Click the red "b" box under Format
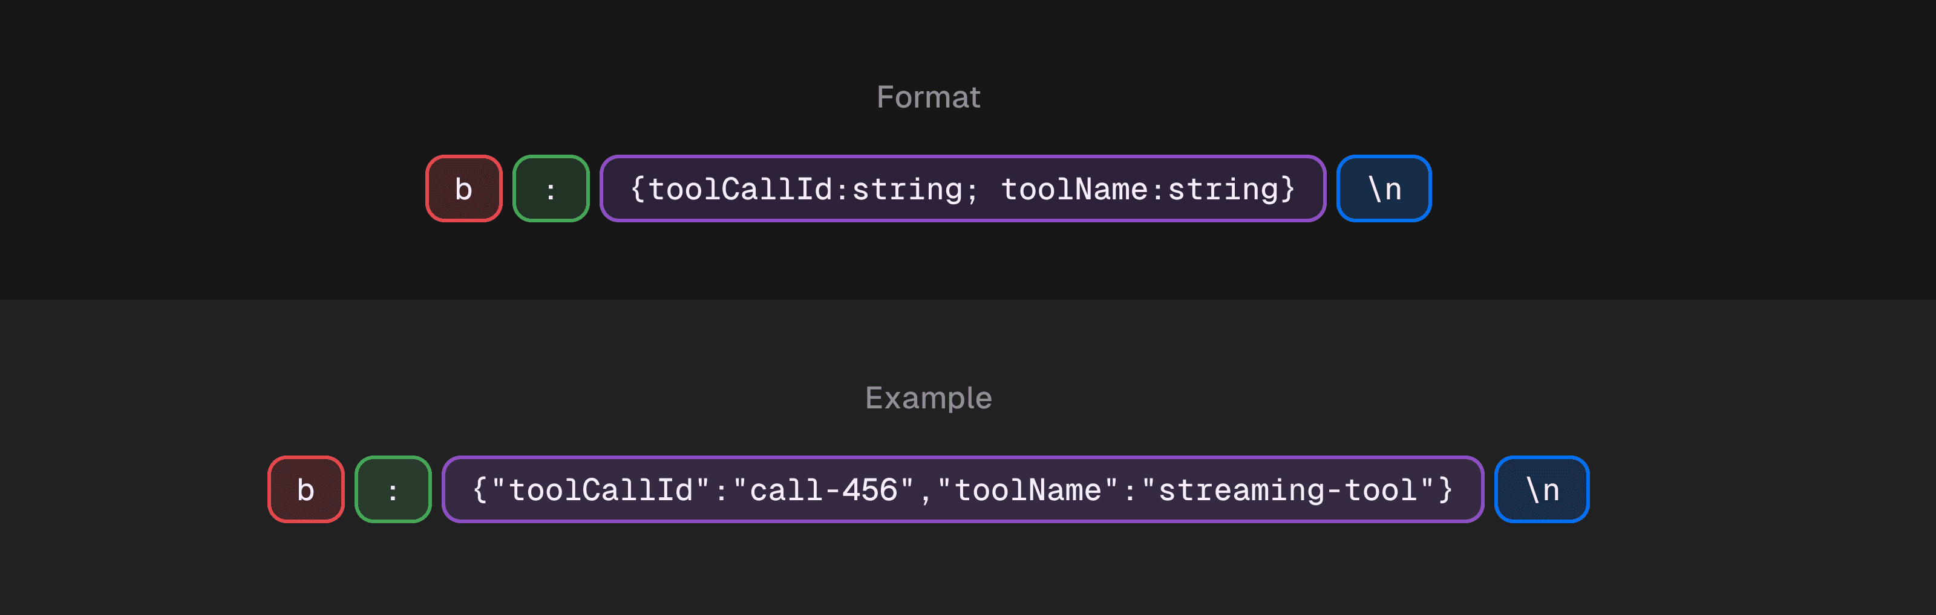Screen dimensions: 1936x615 point(463,188)
